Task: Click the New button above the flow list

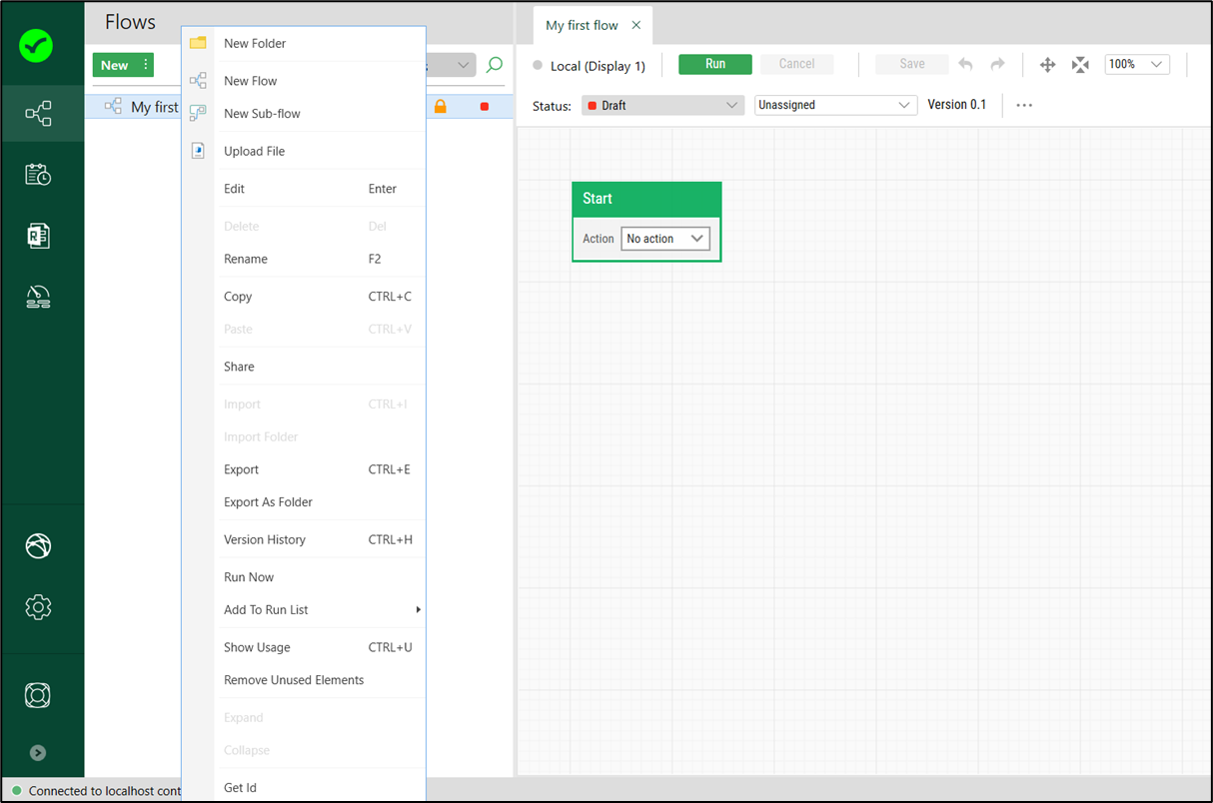Action: [113, 64]
